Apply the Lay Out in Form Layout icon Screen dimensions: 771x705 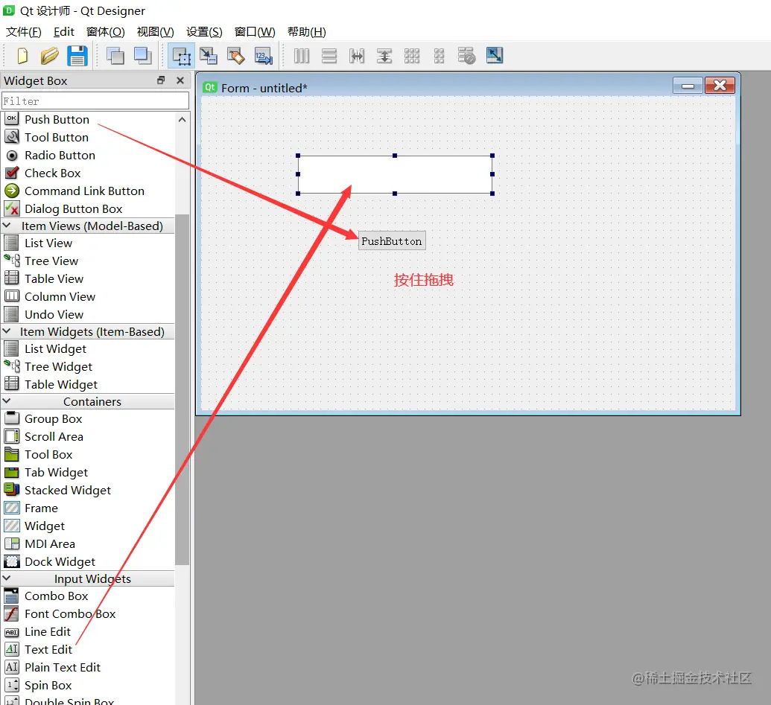439,56
